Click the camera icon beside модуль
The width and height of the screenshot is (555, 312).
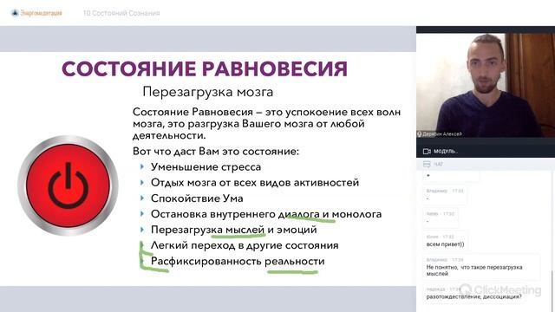(427, 152)
